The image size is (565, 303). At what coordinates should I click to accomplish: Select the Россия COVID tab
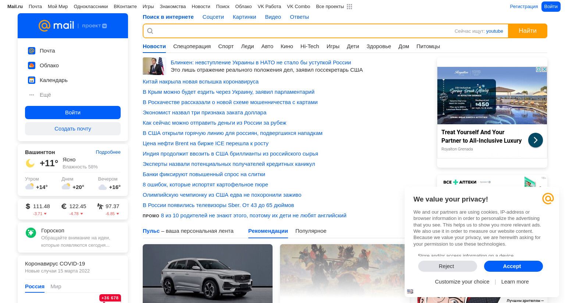[x=35, y=286]
